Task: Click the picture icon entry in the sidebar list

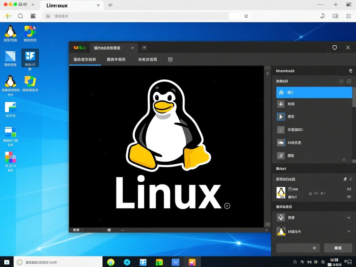Action: (x=281, y=142)
